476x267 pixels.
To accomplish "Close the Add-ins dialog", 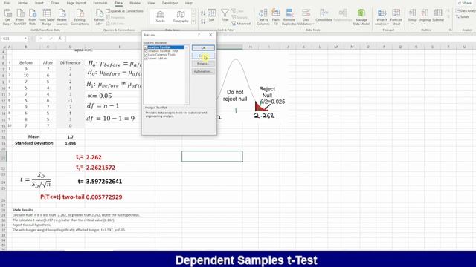I will [x=210, y=35].
